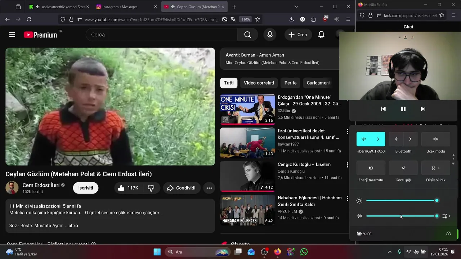461x259 pixels.
Task: Open the sound output selection arrow
Action: click(447, 216)
